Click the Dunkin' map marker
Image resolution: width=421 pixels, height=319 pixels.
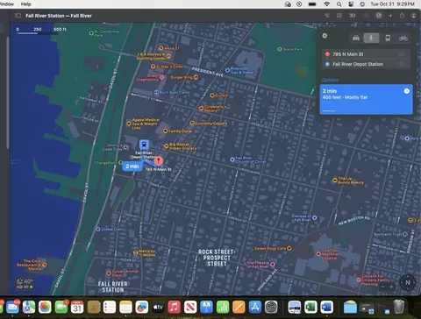[x=212, y=96]
